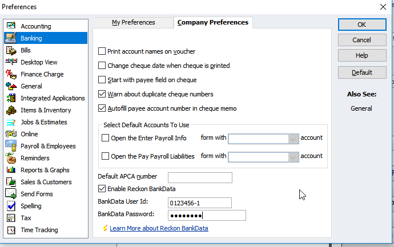Image resolution: width=394 pixels, height=247 pixels.
Task: Open Payroll & Employees icon
Action: (11, 146)
